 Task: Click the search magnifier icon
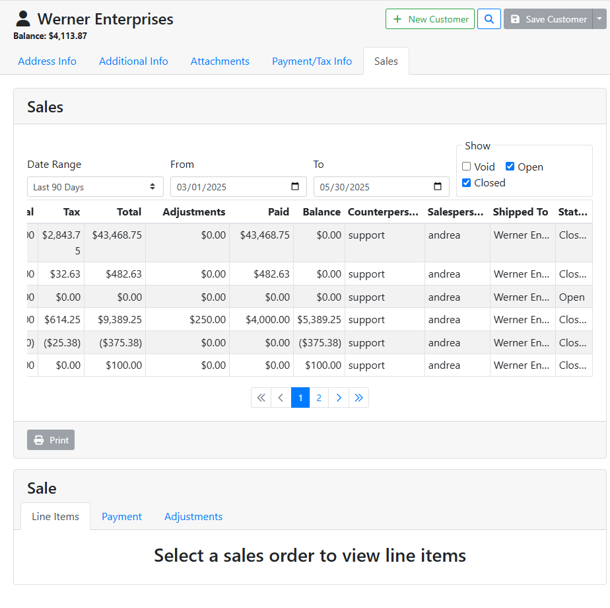[x=489, y=19]
